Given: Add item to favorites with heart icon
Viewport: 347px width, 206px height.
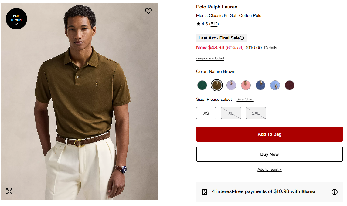Looking at the screenshot, I should (x=148, y=11).
